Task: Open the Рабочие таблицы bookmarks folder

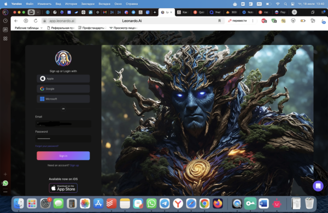Action: [x=28, y=28]
